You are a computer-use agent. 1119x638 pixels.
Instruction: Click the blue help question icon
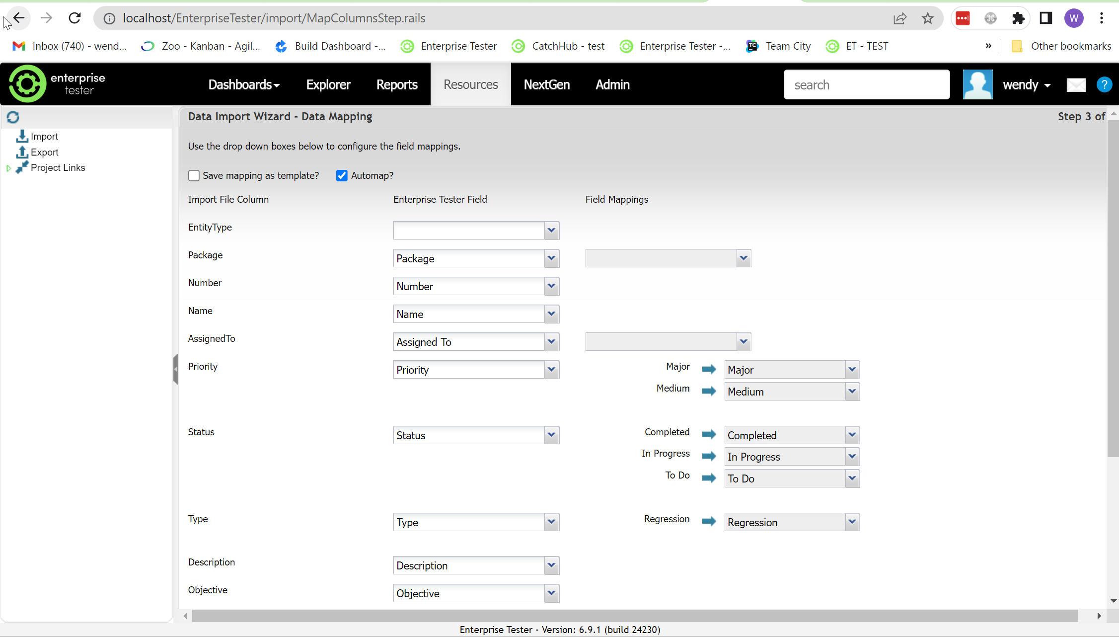pyautogui.click(x=1104, y=85)
